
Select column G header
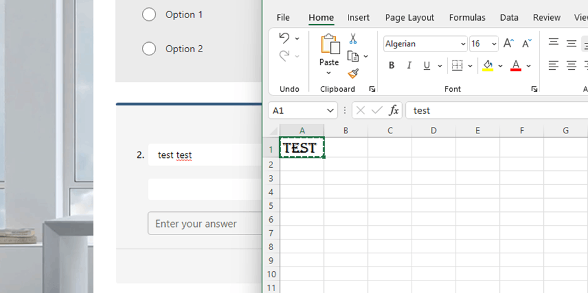(x=565, y=131)
